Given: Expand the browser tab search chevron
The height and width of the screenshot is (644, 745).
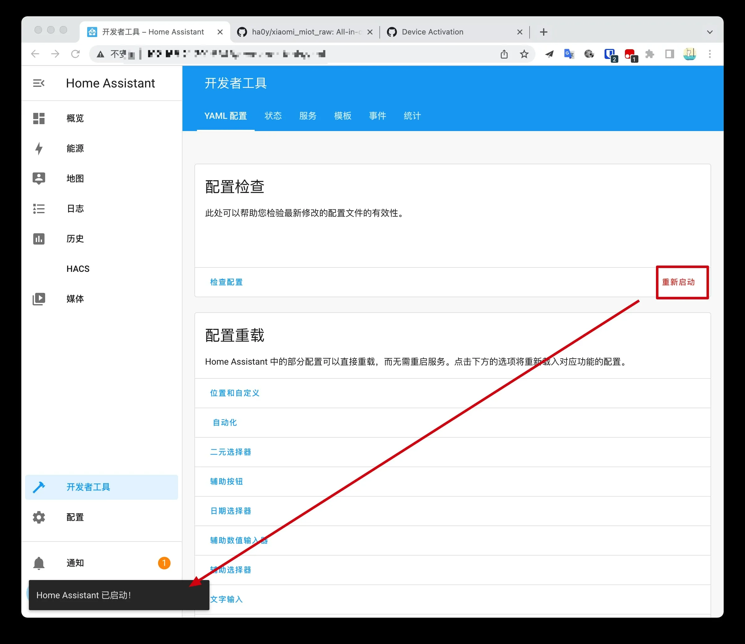Looking at the screenshot, I should coord(709,32).
